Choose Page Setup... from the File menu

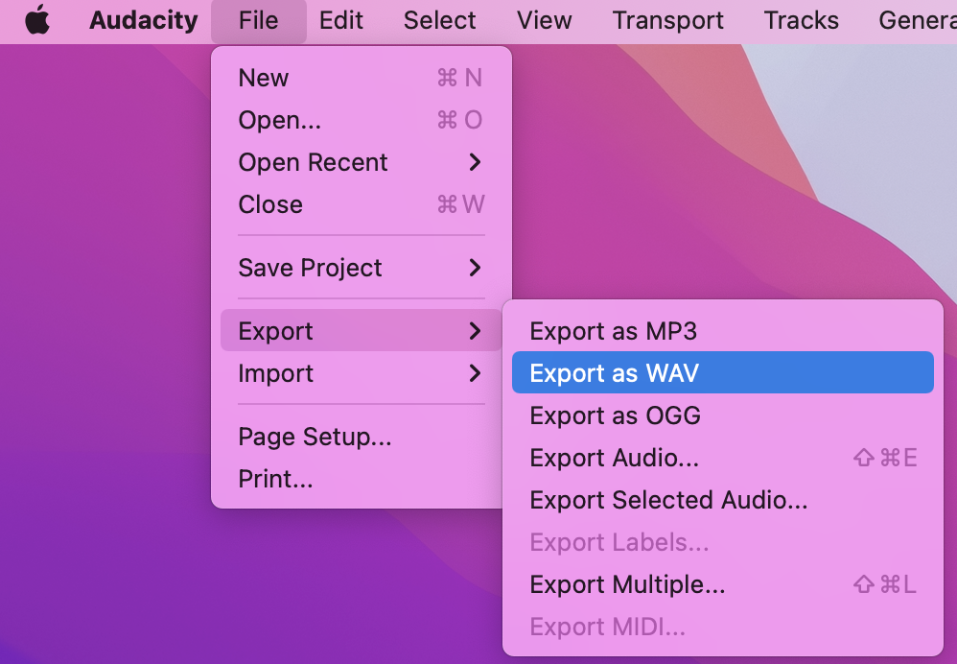point(362,437)
